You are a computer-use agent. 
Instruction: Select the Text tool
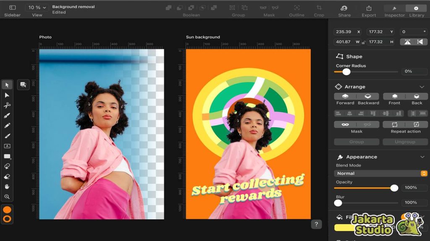(x=7, y=146)
